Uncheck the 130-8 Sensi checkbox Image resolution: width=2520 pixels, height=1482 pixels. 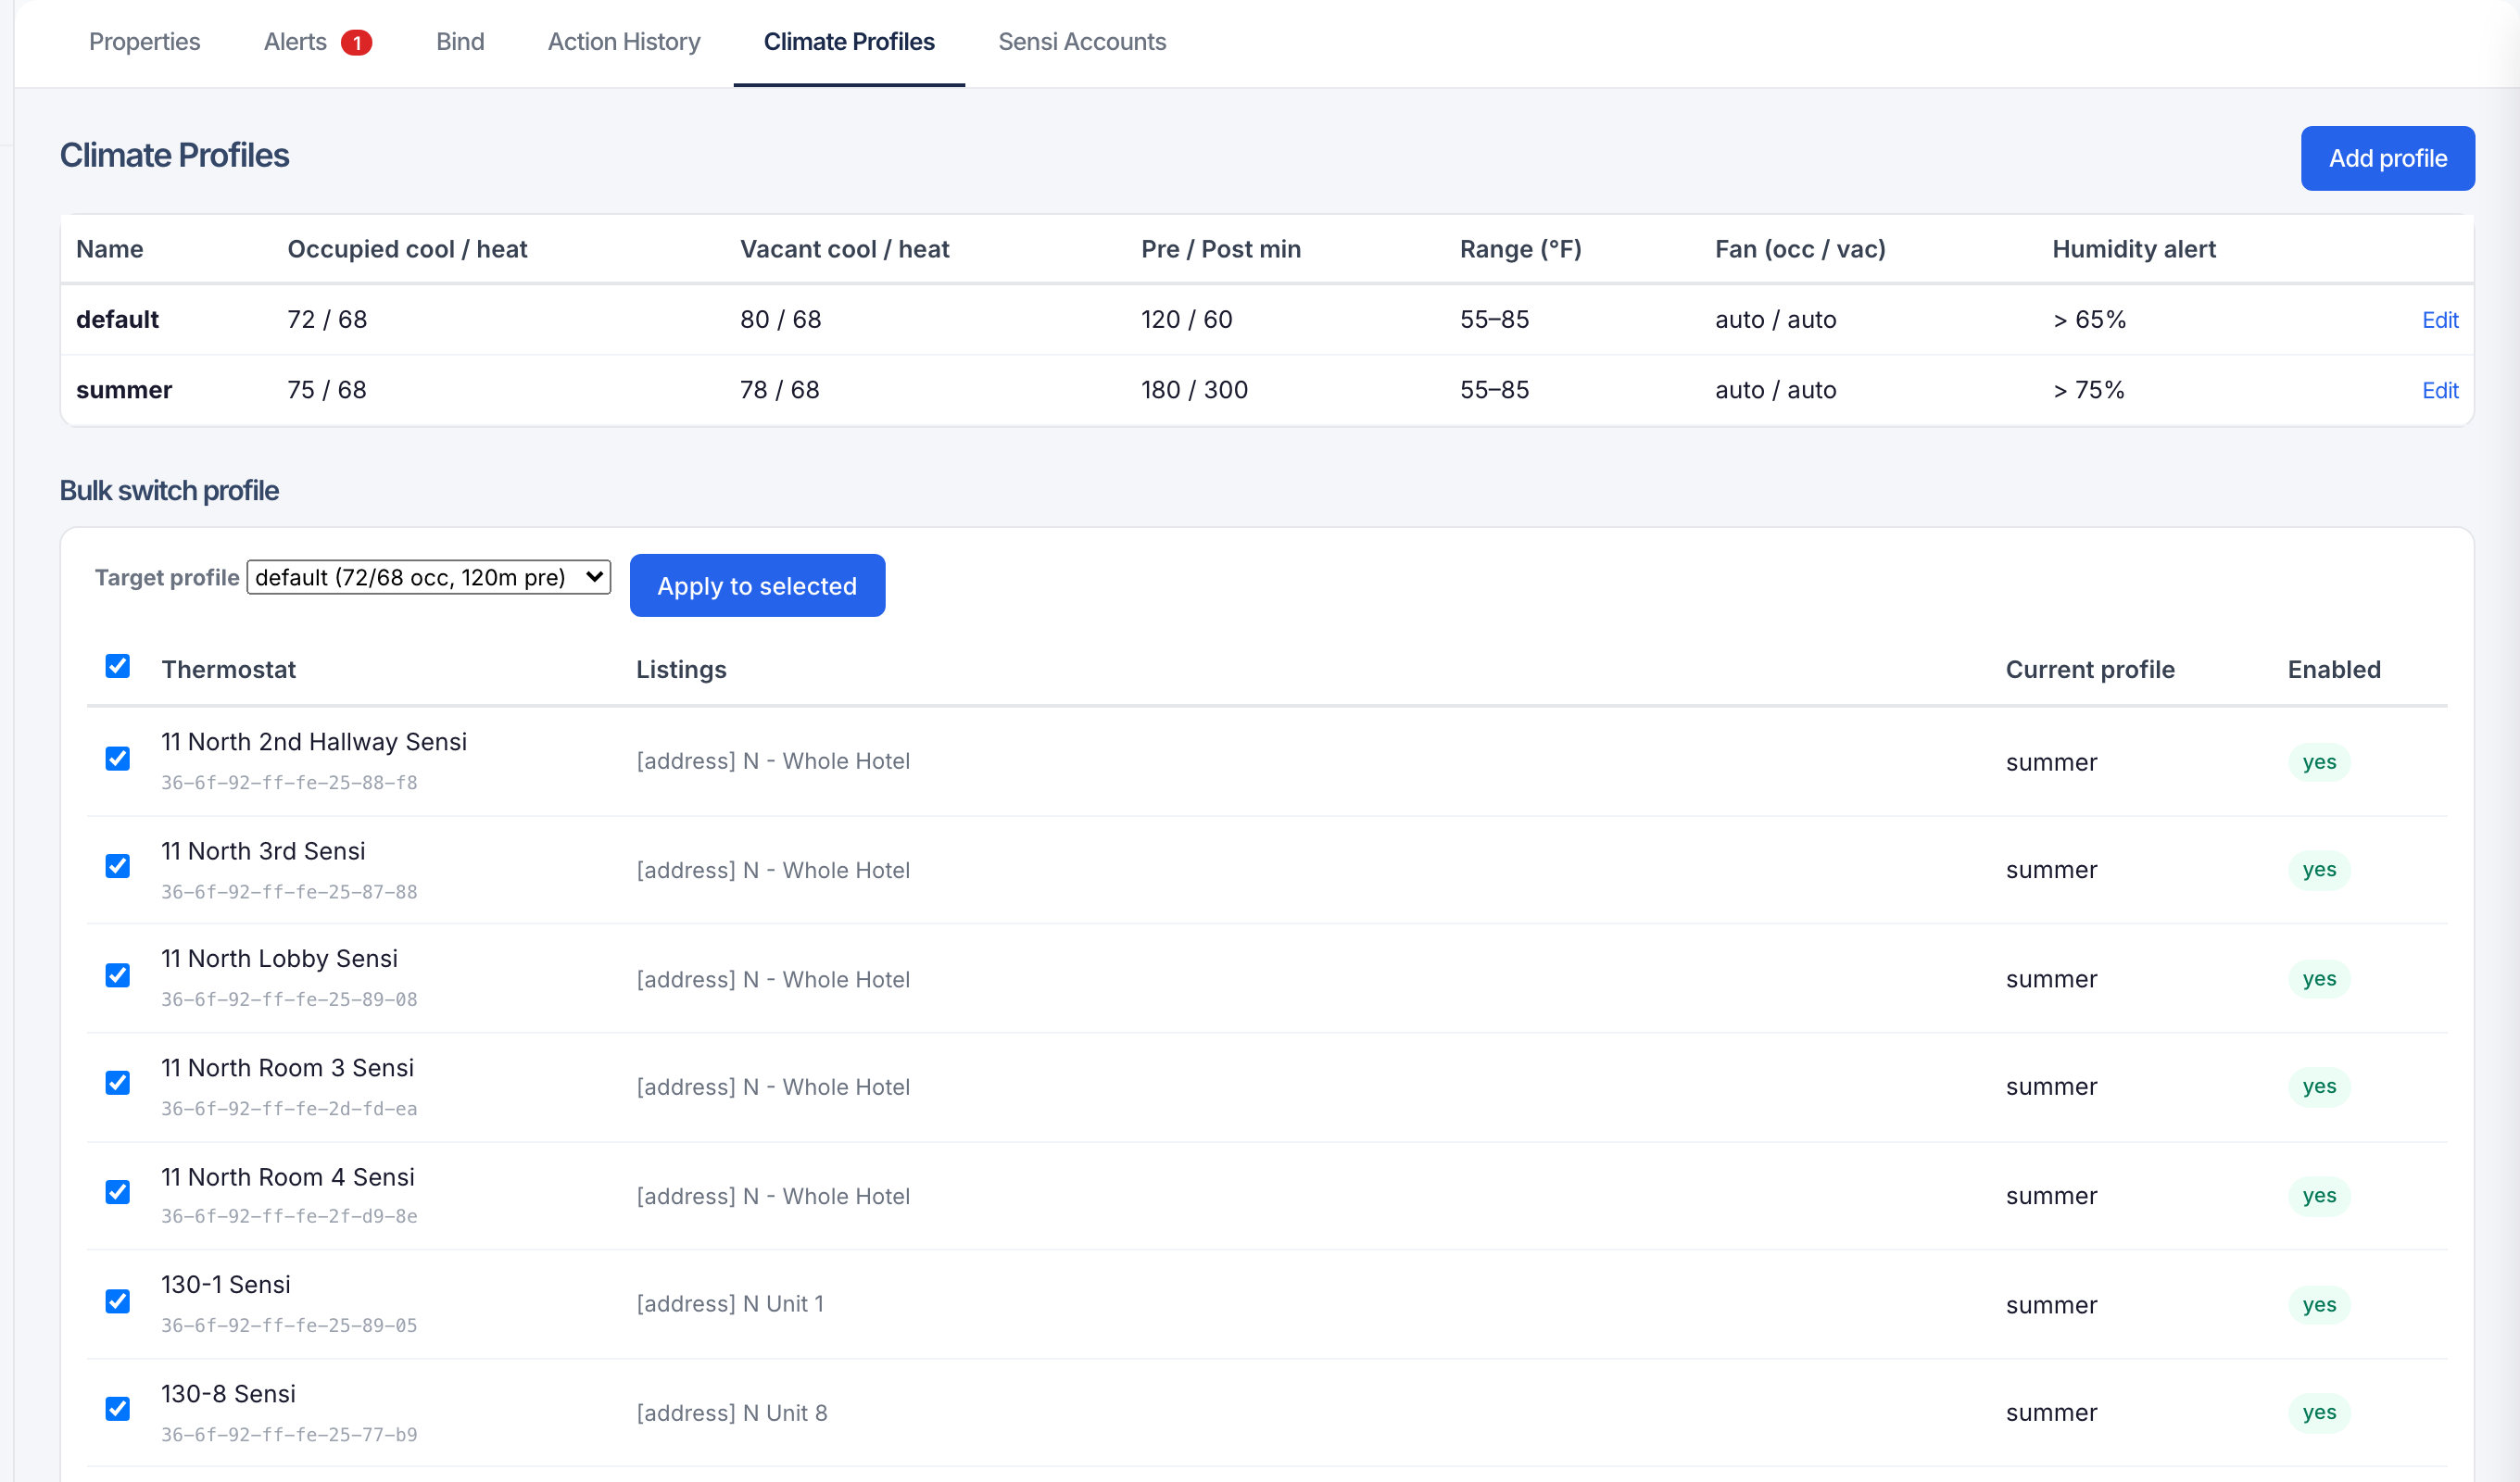[x=118, y=1409]
